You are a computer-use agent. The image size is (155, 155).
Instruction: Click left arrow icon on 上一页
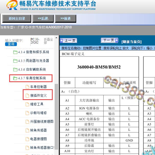[61, 40]
